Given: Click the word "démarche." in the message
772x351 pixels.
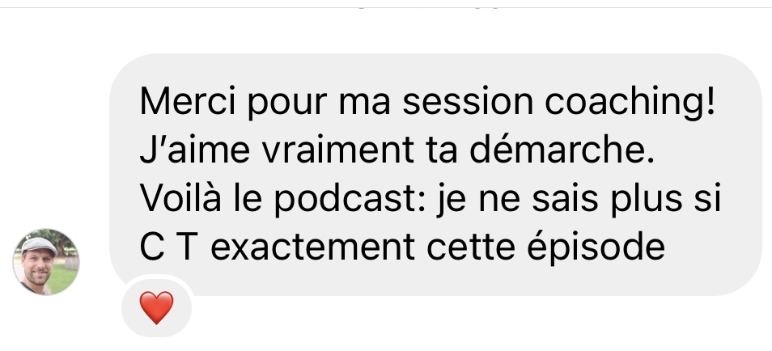Looking at the screenshot, I should (562, 150).
